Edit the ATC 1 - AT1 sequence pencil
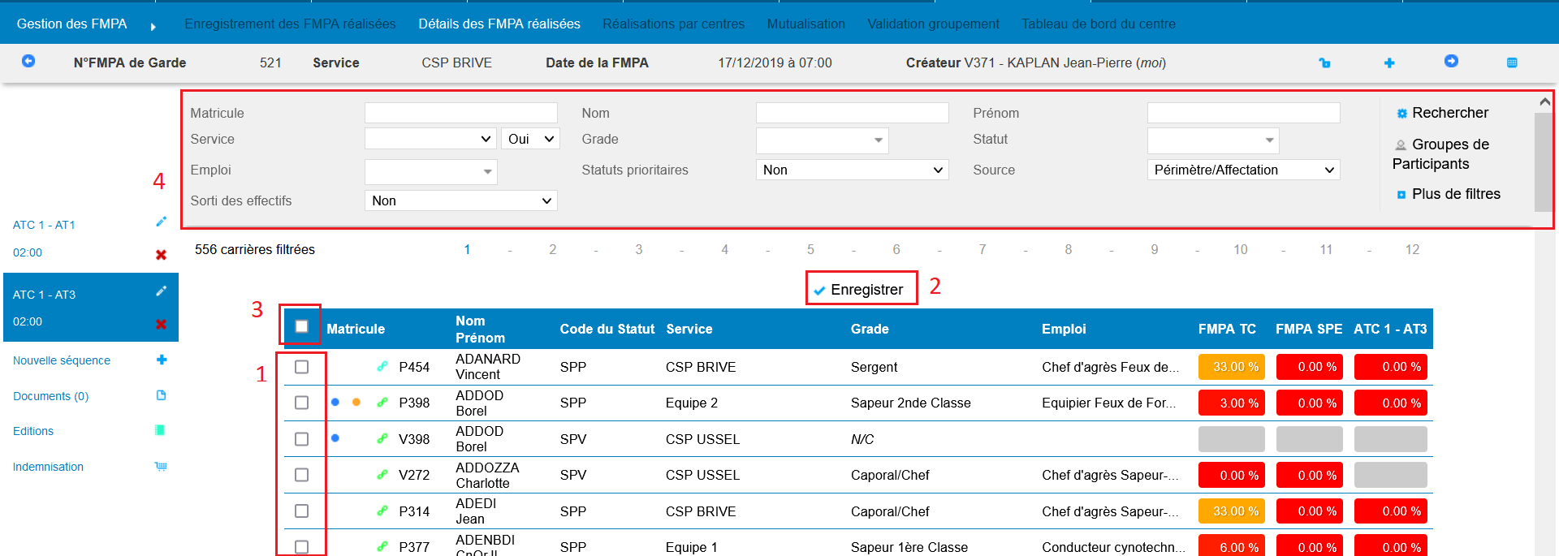The image size is (1559, 556). point(161,222)
